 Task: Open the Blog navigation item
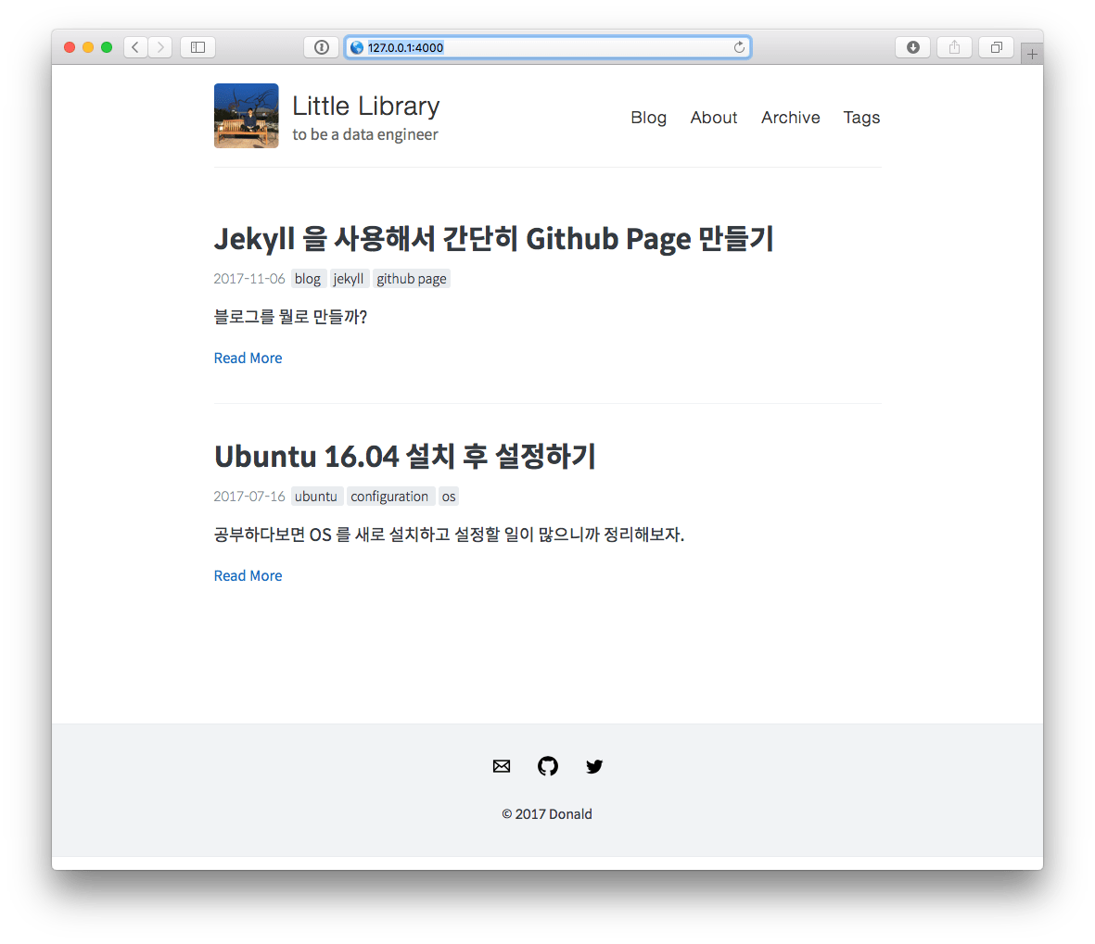pyautogui.click(x=648, y=118)
